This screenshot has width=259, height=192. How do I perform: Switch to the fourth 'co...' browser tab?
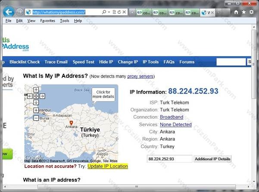point(192,13)
